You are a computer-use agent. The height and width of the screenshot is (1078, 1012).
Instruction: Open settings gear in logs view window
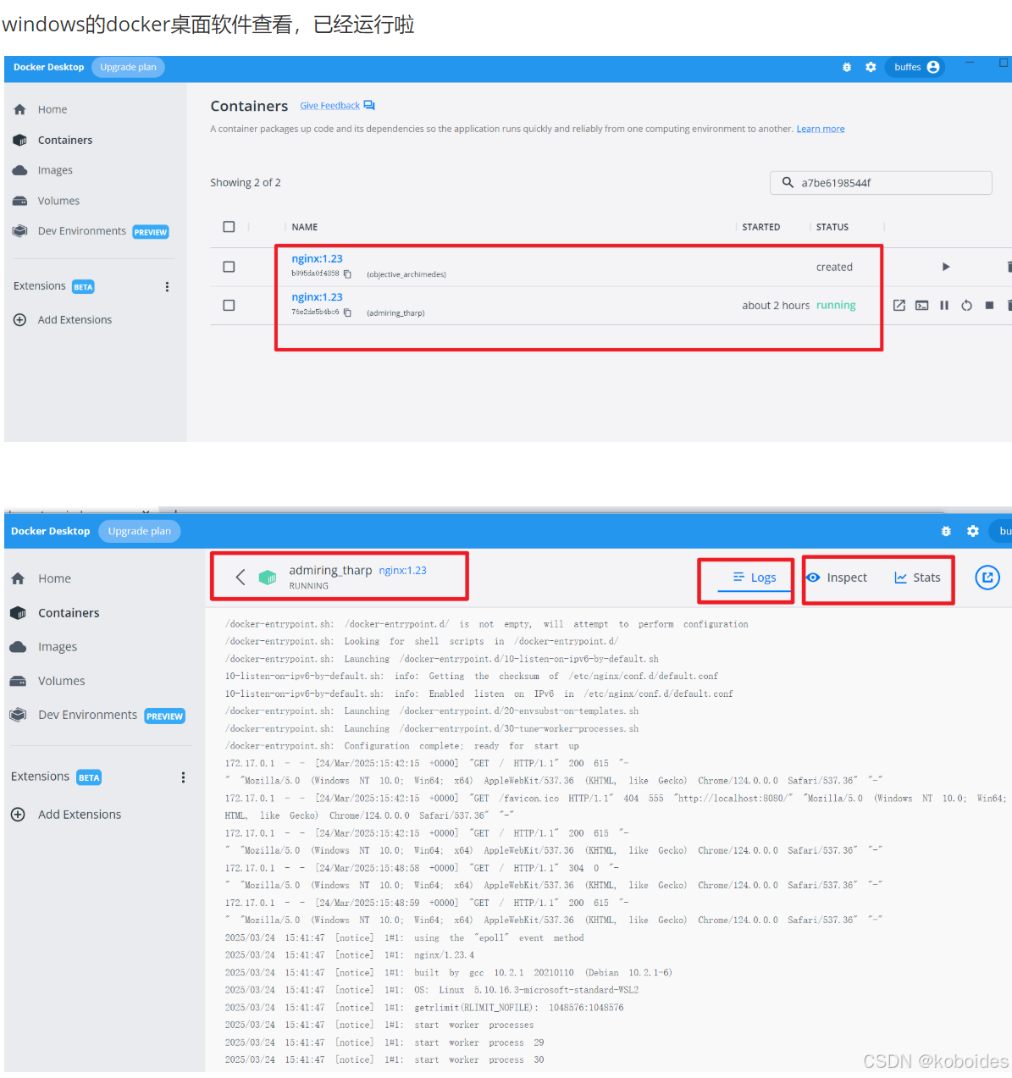tap(973, 531)
